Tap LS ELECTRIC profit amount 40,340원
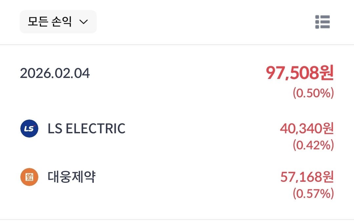 pos(306,129)
